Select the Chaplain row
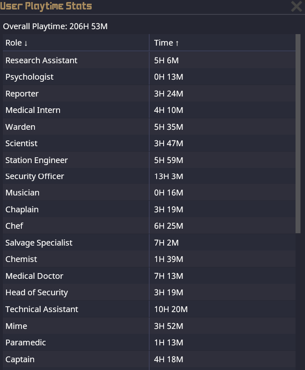The width and height of the screenshot is (305, 370). [x=22, y=209]
